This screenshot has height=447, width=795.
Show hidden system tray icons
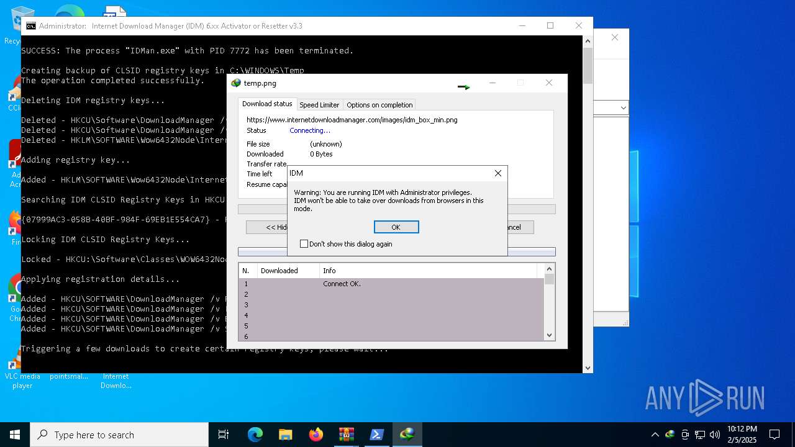655,435
